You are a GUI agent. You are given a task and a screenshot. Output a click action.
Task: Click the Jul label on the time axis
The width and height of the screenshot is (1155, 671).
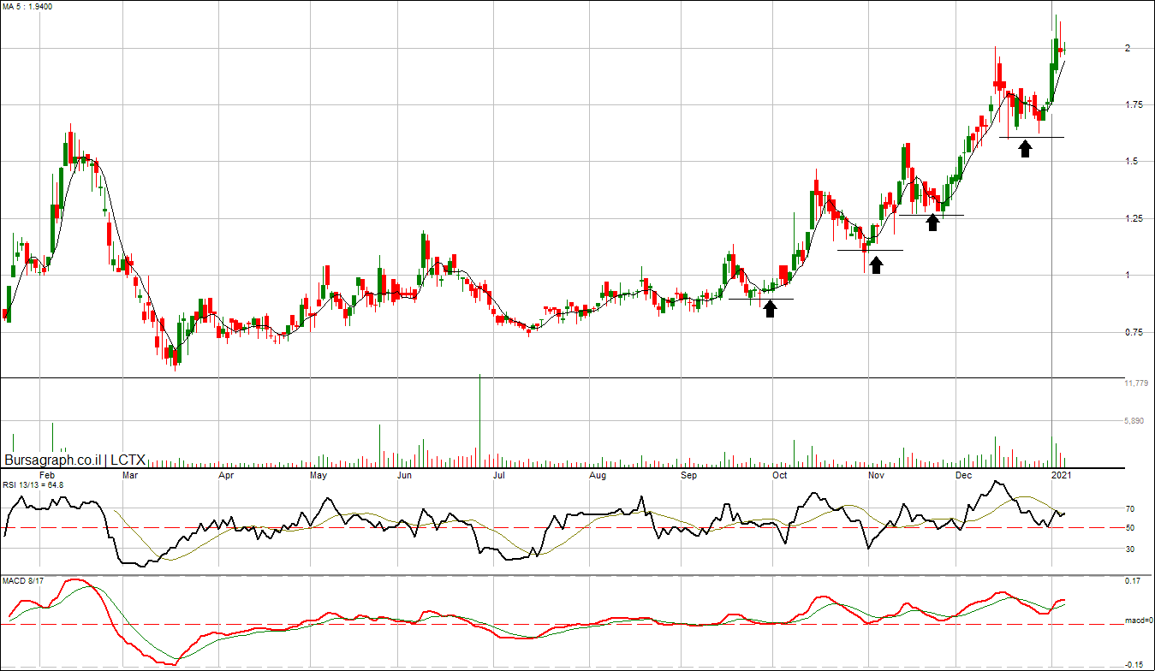(499, 474)
